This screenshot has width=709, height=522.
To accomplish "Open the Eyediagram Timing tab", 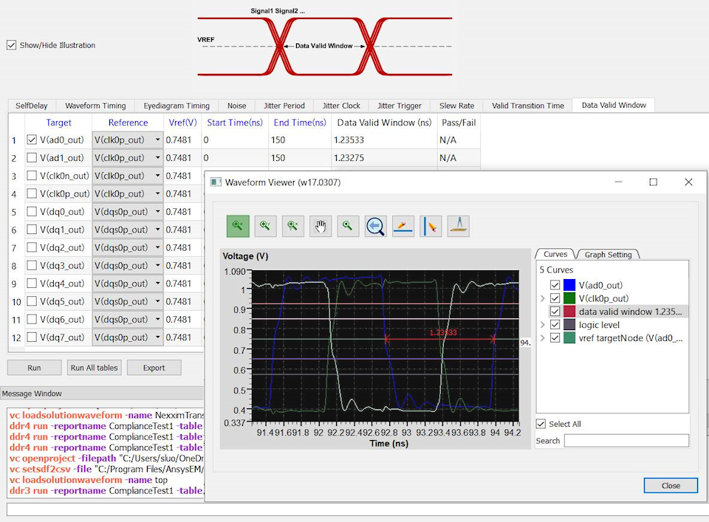I will (x=177, y=106).
